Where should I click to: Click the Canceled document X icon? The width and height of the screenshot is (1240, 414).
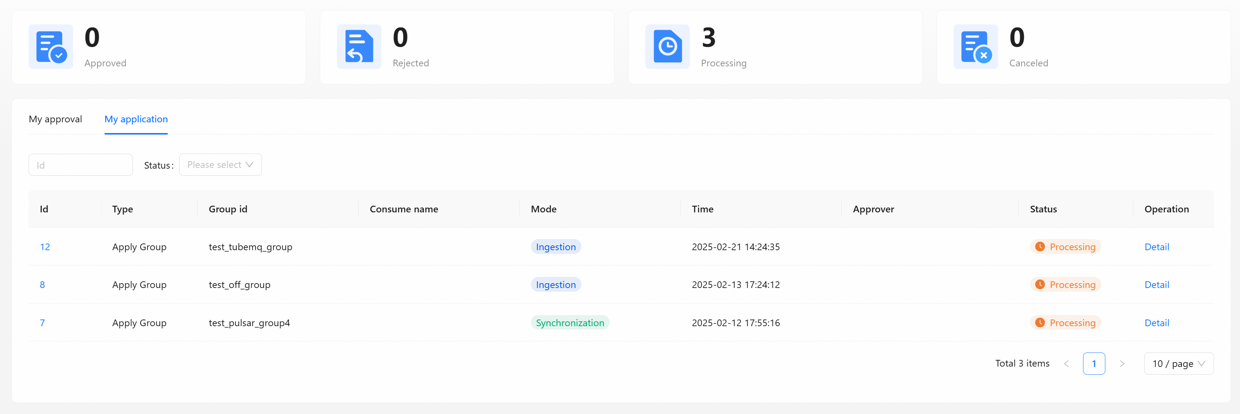[x=975, y=47]
